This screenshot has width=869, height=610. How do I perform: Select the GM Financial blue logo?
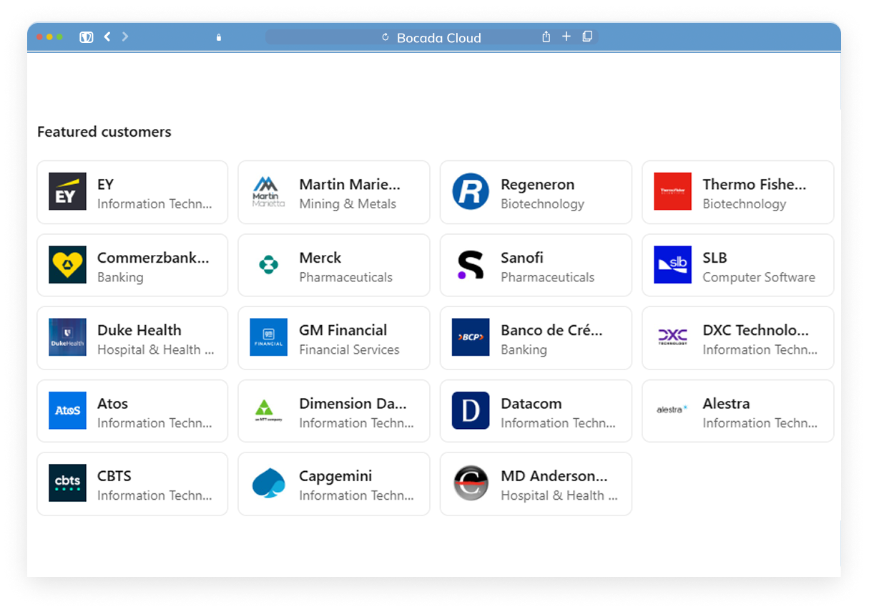tap(268, 337)
